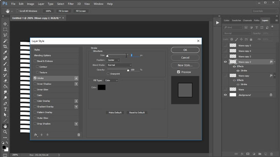This screenshot has width=280, height=157.
Task: Uncheck the Stroke style checkbox
Action: tap(35, 78)
